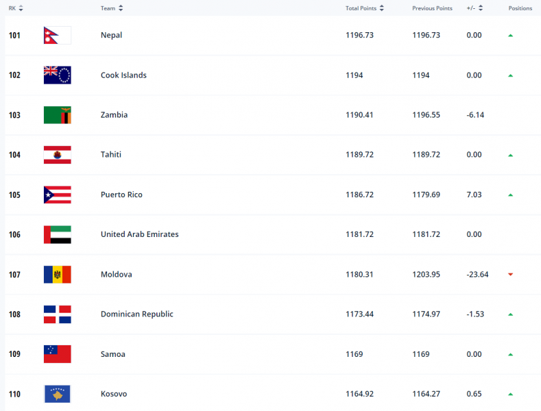
Task: Open the Puerto Rico team link
Action: 121,195
